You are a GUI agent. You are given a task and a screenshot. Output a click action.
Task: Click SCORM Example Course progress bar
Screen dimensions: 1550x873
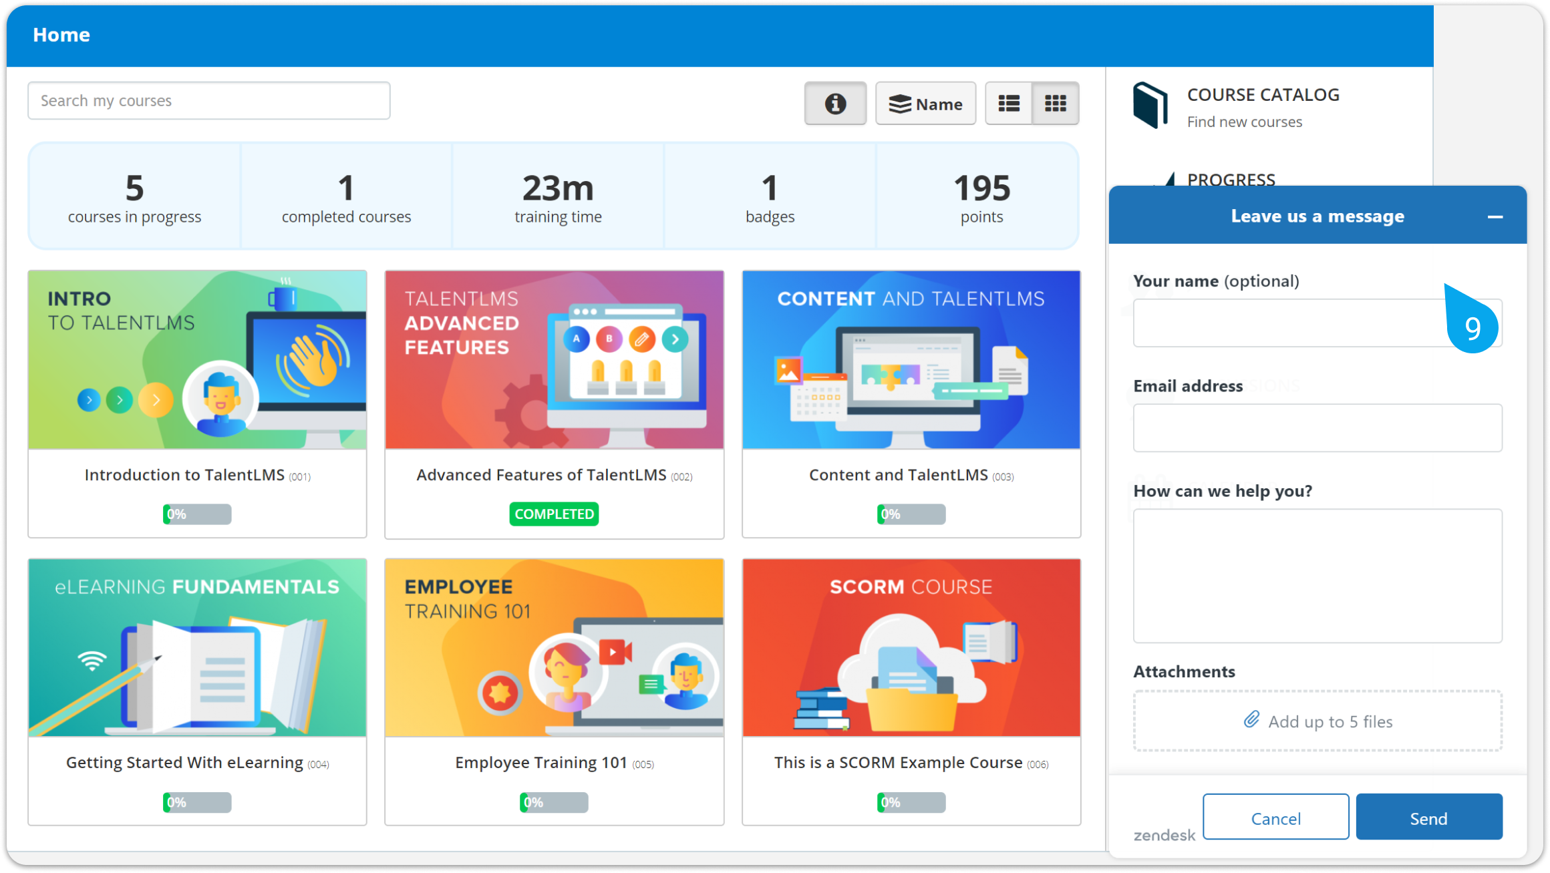pos(911,802)
